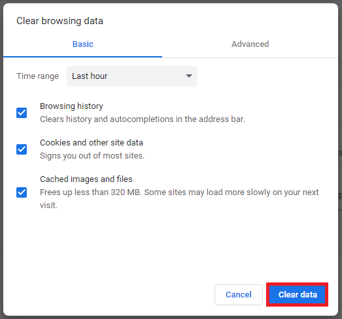Disable the Cached images and files checkbox
Image resolution: width=342 pixels, height=319 pixels.
[22, 192]
